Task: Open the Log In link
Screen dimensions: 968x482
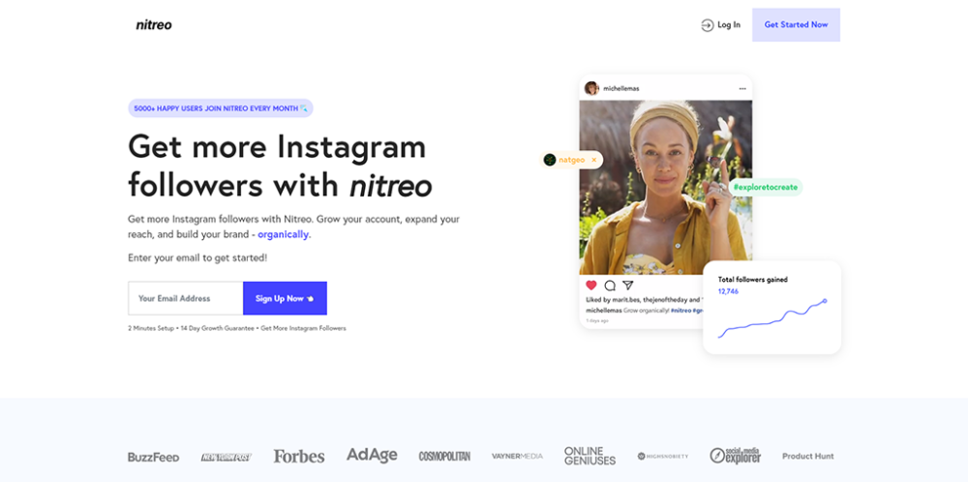Action: 721,25
